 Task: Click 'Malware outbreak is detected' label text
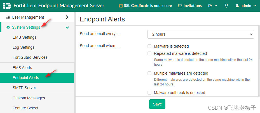click(x=179, y=93)
